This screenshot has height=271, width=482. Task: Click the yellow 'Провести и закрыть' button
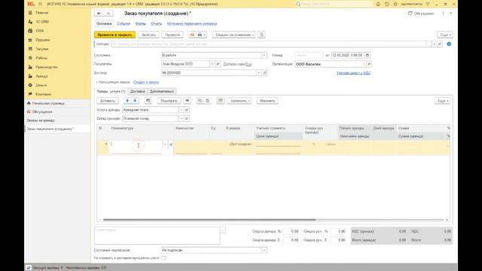tap(114, 35)
